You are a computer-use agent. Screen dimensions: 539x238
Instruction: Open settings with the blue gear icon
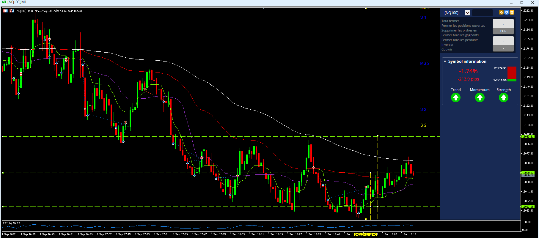pos(507,12)
